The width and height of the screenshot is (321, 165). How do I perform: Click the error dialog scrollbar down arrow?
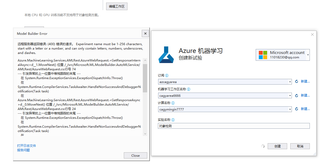[145, 133]
